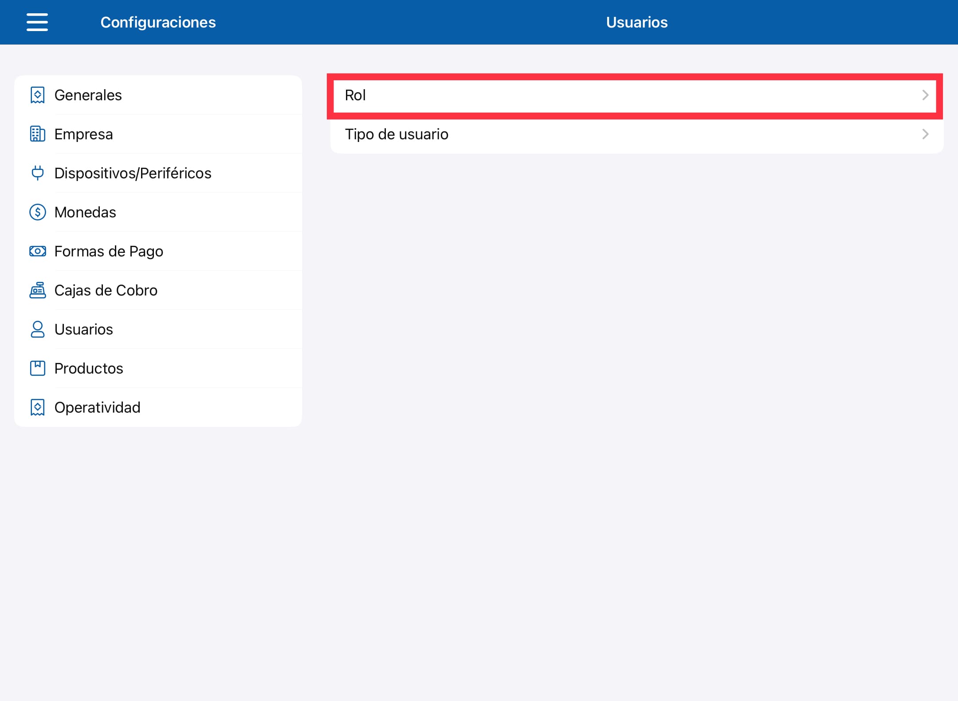958x701 pixels.
Task: Go to Operatividad section
Action: click(x=158, y=407)
